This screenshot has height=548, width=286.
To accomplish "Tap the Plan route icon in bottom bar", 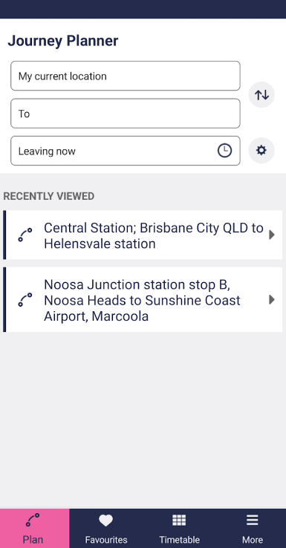I will 33,520.
